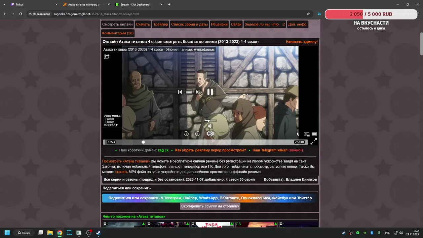Viewport: 423px width, 238px height.
Task: Click the page vertical scrollbar thumb
Action: 421,44
